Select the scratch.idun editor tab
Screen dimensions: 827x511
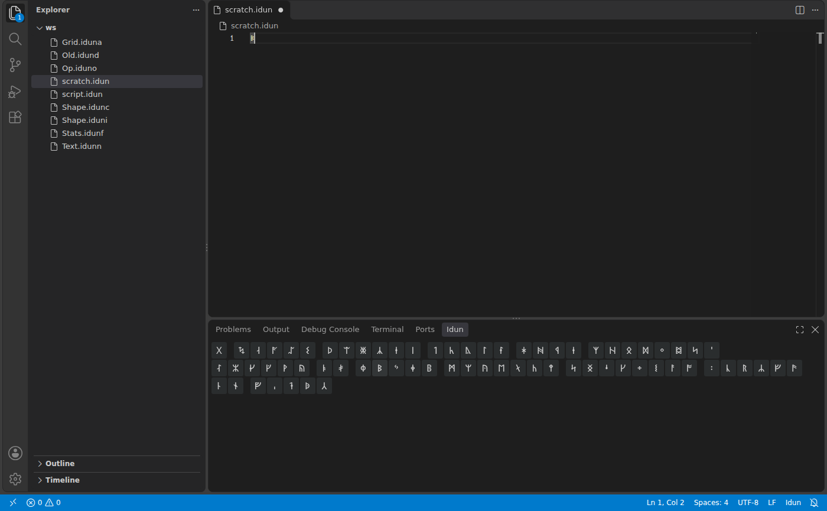coord(249,10)
